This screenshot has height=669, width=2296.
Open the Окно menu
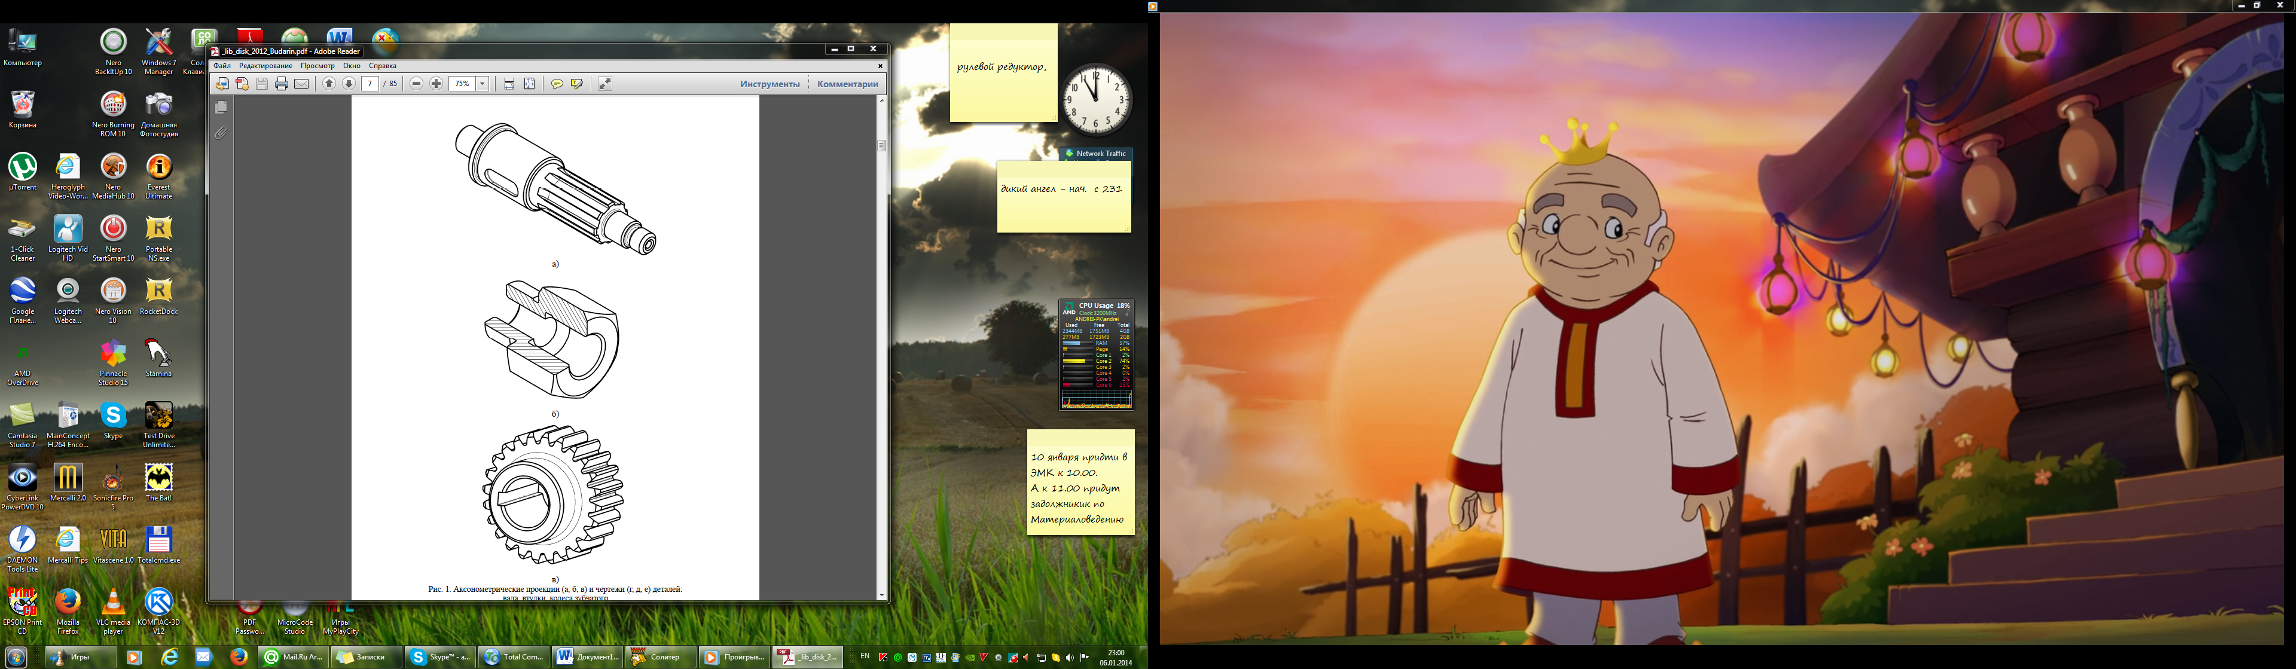point(352,66)
